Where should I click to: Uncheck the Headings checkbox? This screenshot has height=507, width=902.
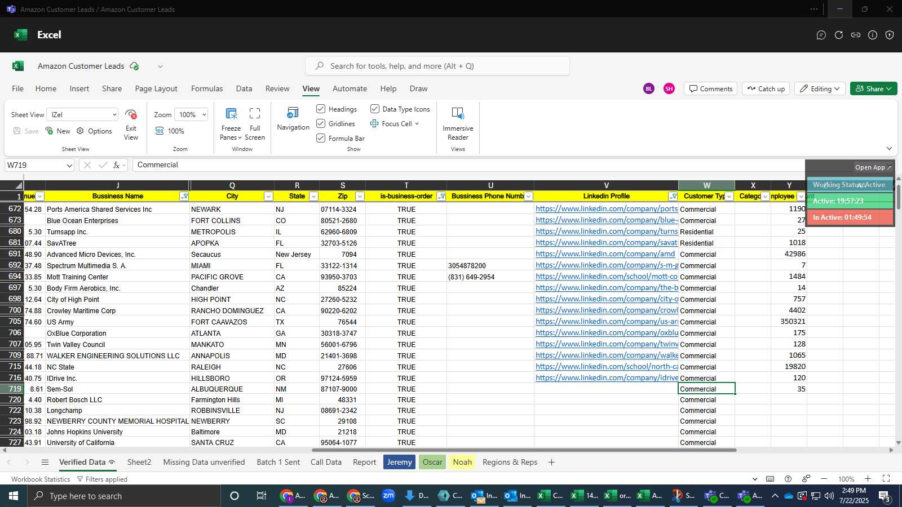tap(321, 109)
